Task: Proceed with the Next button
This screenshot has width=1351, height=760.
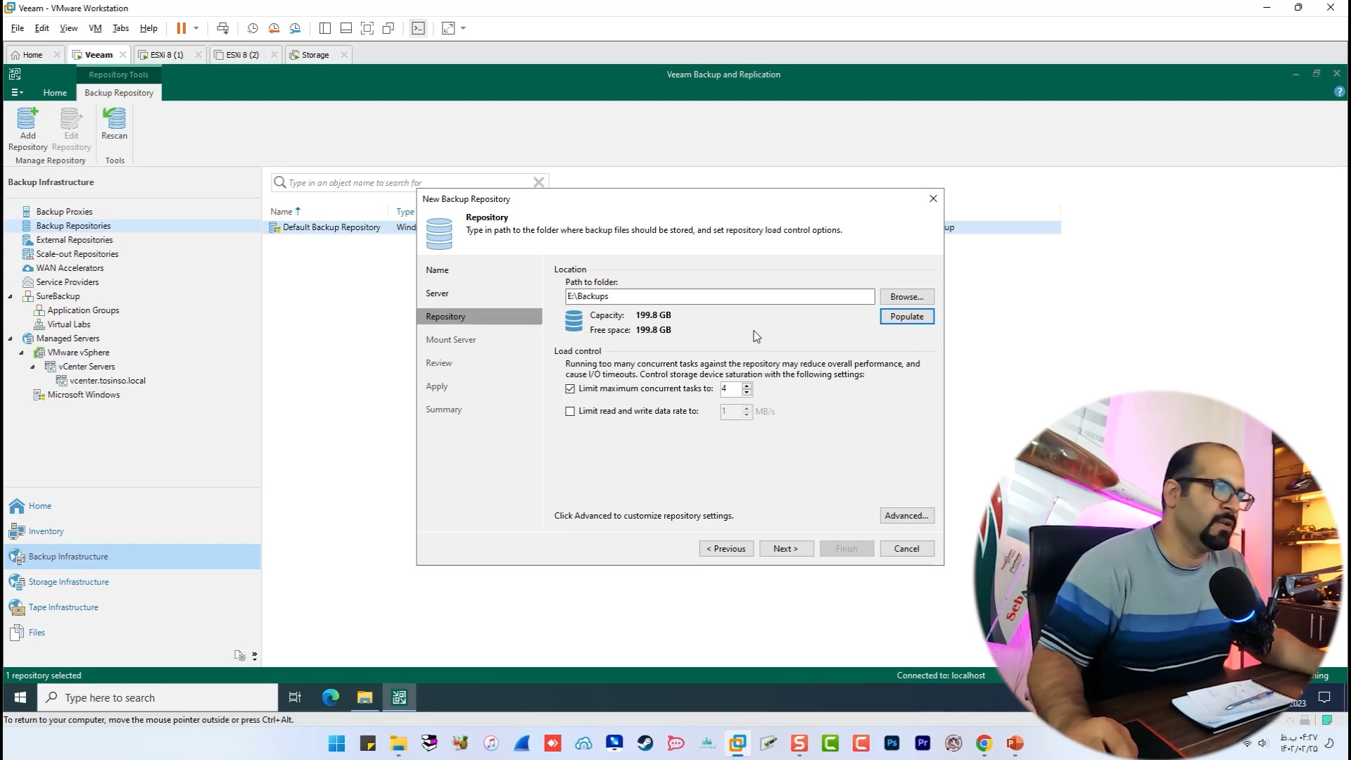Action: point(786,549)
